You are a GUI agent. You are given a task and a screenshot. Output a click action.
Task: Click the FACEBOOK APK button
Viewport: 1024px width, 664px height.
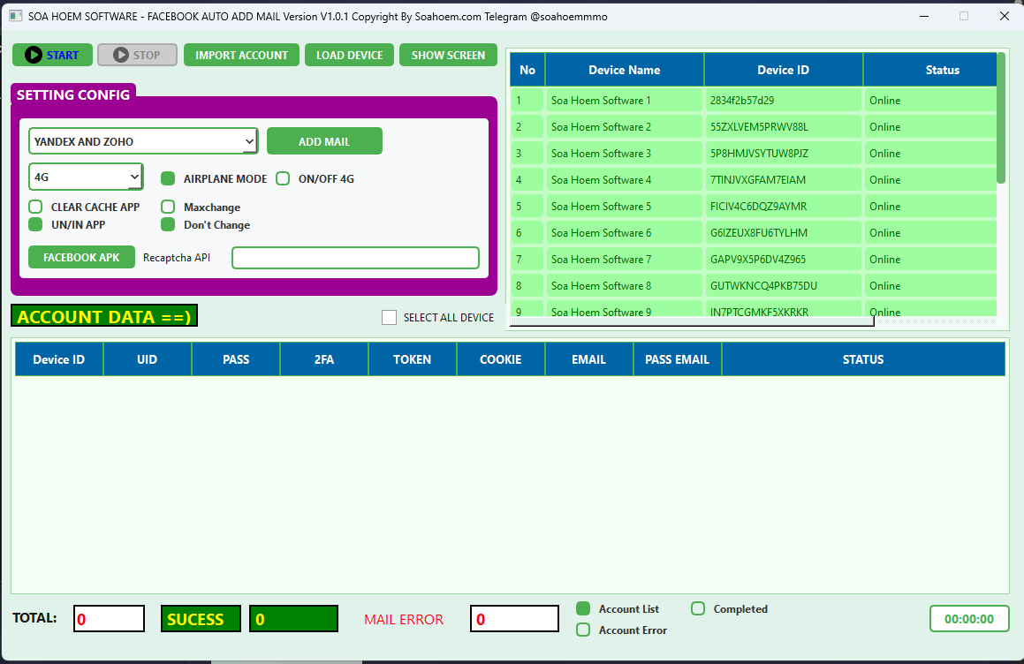(81, 257)
